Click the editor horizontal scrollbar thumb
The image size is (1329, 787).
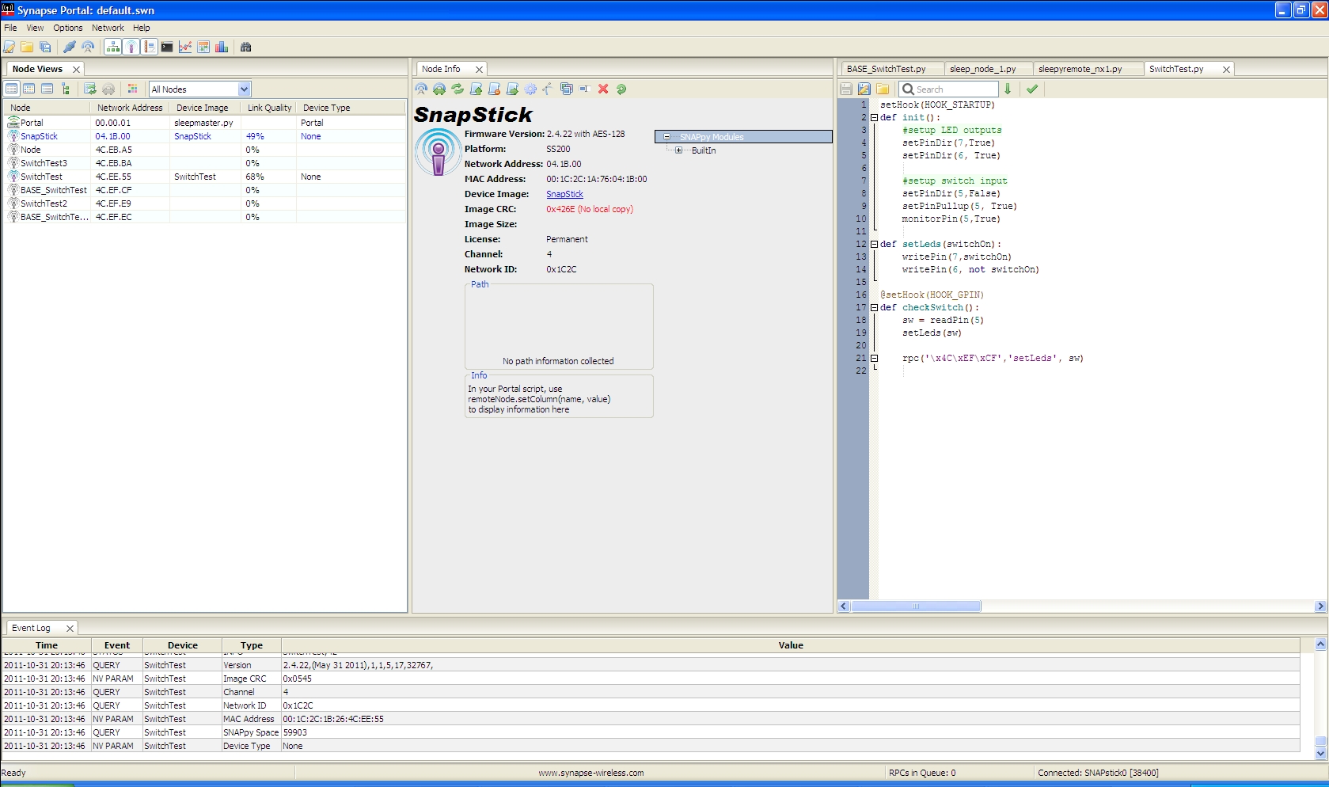pos(916,606)
